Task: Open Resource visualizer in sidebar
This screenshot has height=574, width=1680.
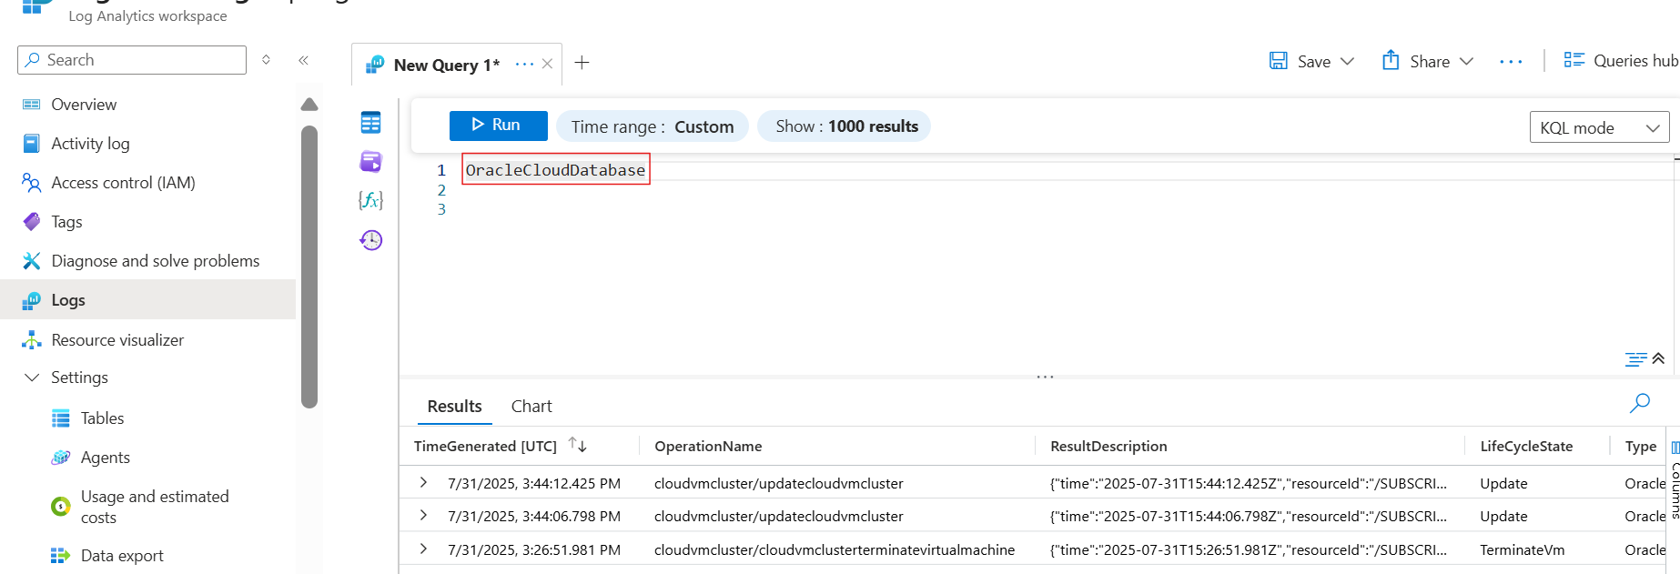Action: click(x=117, y=340)
